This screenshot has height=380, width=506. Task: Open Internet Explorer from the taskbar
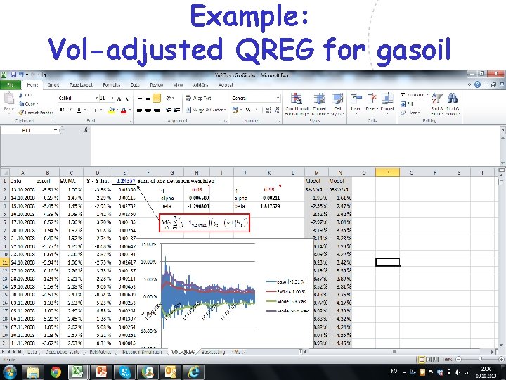pyautogui.click(x=194, y=372)
